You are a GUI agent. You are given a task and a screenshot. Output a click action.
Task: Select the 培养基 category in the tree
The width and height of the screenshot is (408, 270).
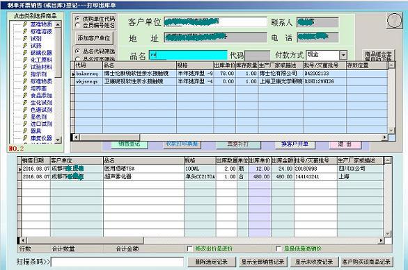[x=38, y=88]
